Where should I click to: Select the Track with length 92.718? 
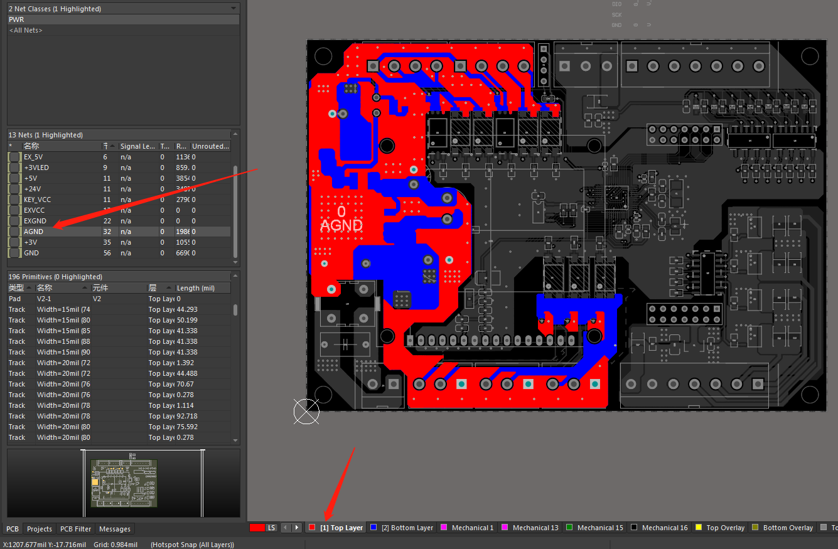click(x=119, y=416)
